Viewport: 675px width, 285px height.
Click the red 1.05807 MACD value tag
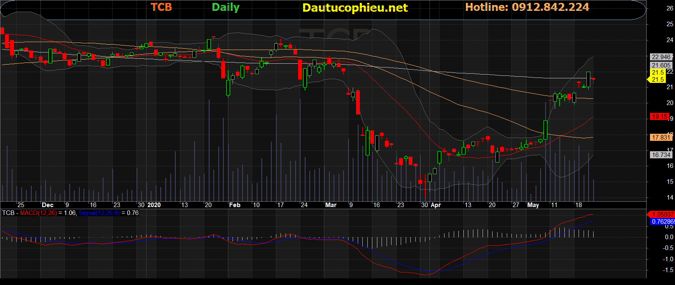(662, 214)
